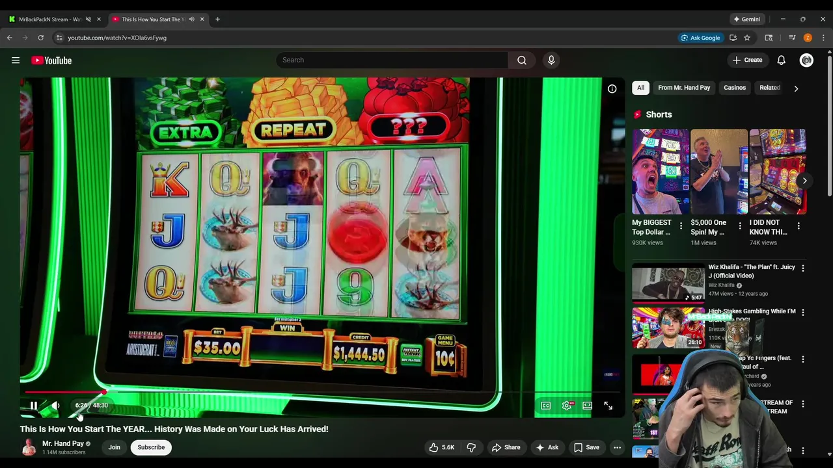This screenshot has width=833, height=468.
Task: Click the 6:26 / 48:30 time display
Action: pos(92,405)
